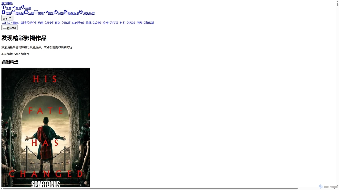The height and width of the screenshot is (190, 339).
Task: Click the book icon for 榜单 next to 短剧
Action: click(36, 12)
